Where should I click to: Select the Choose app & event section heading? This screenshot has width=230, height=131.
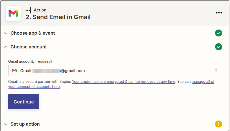tap(33, 33)
